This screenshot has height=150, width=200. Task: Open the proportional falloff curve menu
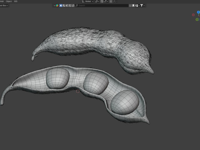click(x=115, y=1)
